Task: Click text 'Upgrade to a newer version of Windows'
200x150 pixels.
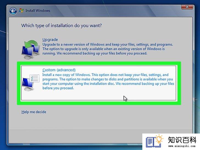Action: click(74, 45)
